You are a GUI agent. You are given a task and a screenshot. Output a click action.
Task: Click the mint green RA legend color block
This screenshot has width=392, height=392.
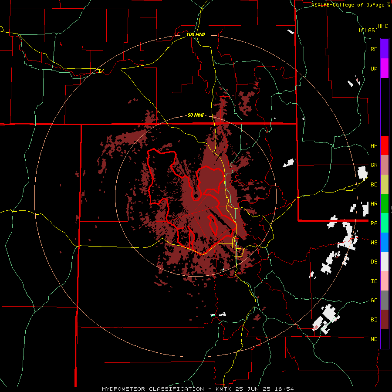(385, 223)
